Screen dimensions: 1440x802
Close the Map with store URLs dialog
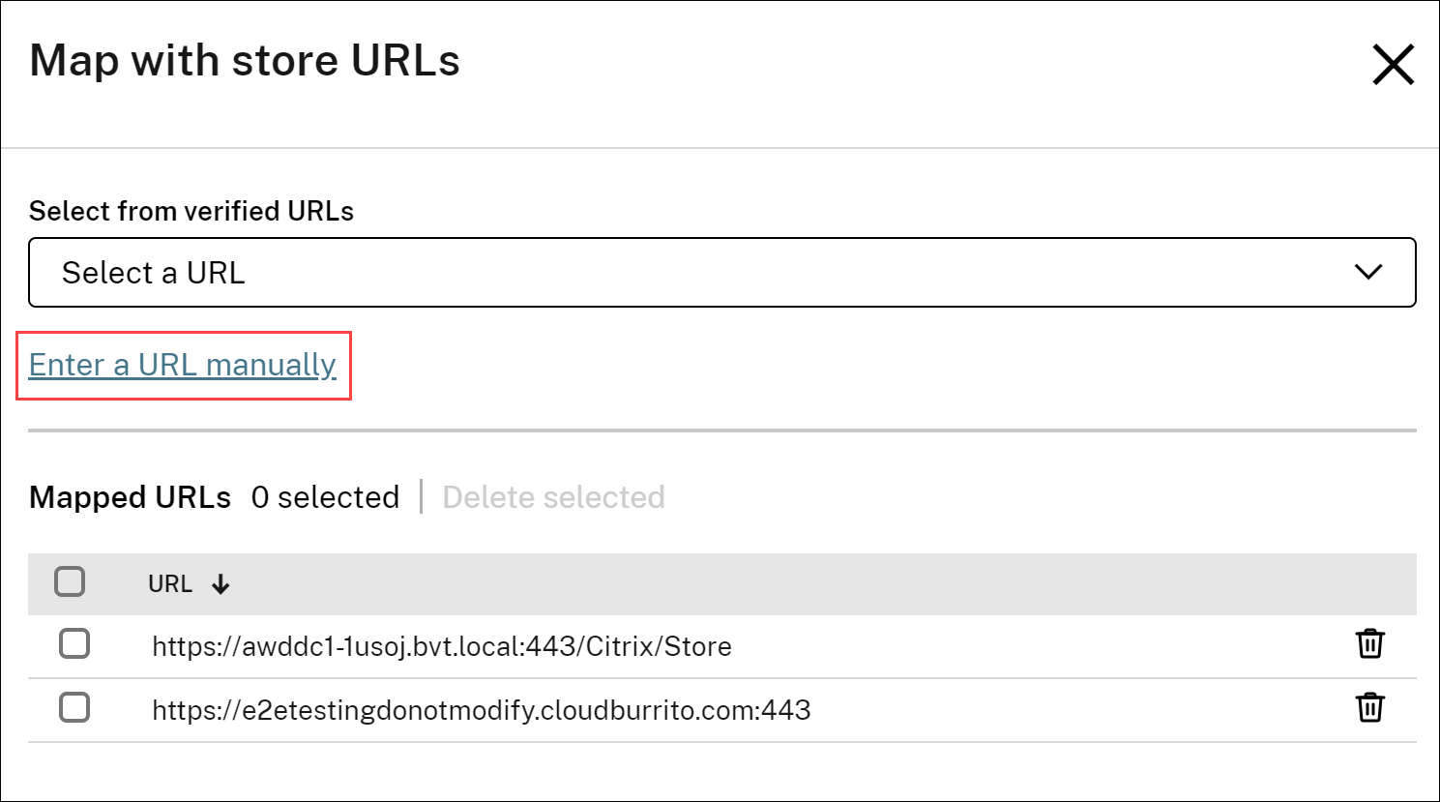(x=1393, y=65)
